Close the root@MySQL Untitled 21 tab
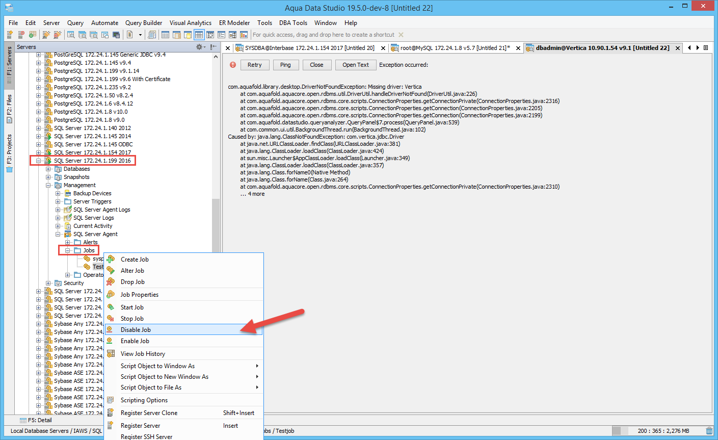 tap(518, 48)
